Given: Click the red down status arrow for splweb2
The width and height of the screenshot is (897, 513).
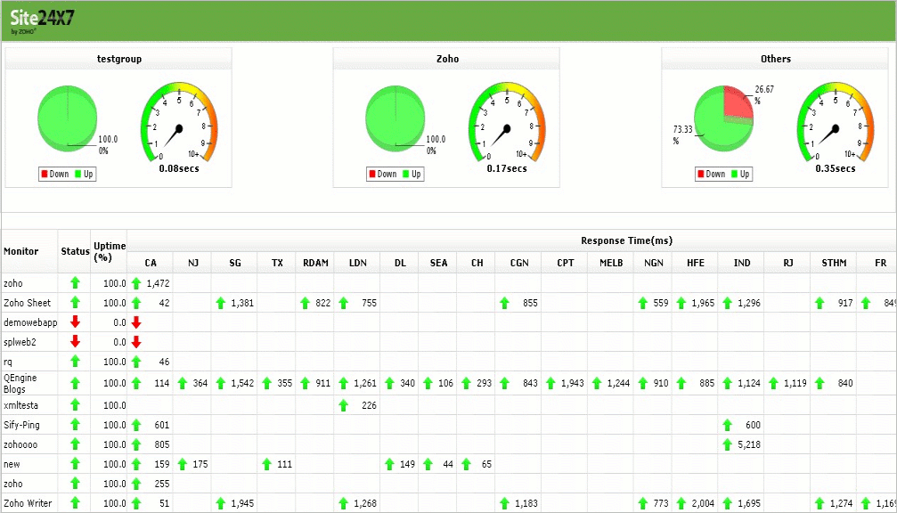Looking at the screenshot, I should pyautogui.click(x=75, y=341).
